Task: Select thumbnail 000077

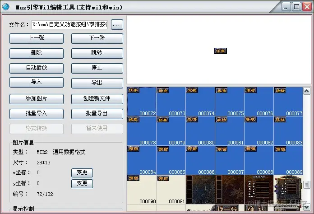Action: pos(288,102)
